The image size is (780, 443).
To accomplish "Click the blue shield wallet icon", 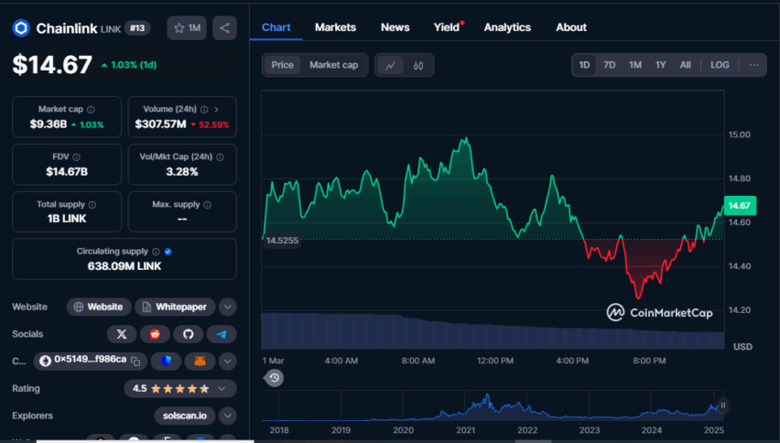I will [x=166, y=361].
